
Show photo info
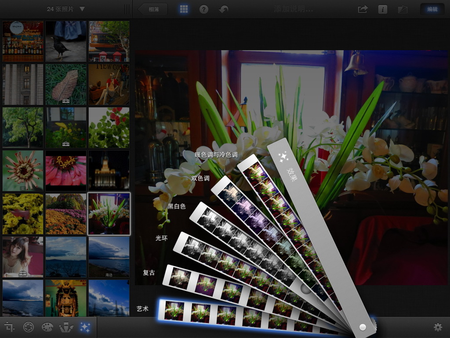(x=383, y=9)
